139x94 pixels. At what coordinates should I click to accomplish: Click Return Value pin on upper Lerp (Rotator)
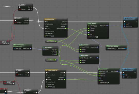click(107, 26)
